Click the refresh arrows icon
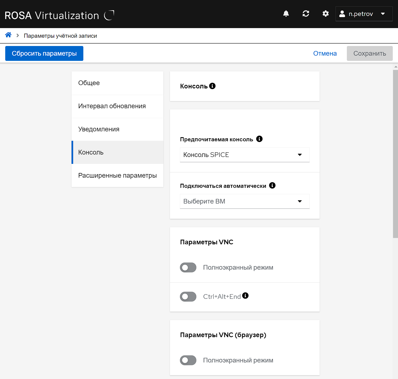The width and height of the screenshot is (398, 379). click(306, 14)
